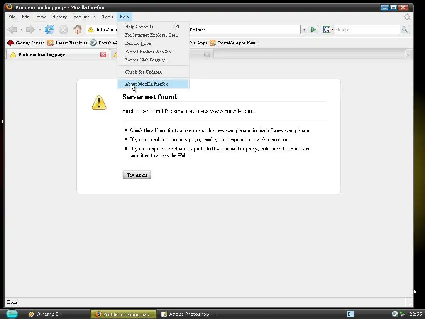
Task: Click the search magnifier icon
Action: point(405,29)
